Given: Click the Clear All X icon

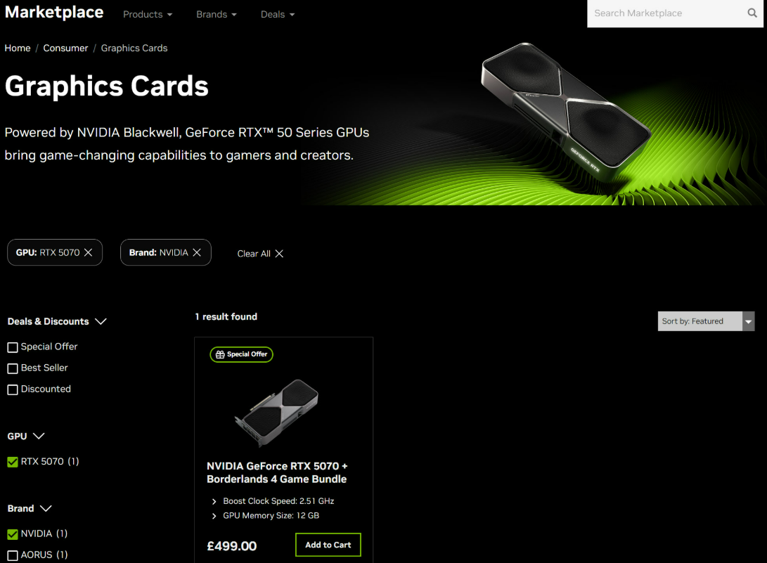Looking at the screenshot, I should tap(279, 253).
